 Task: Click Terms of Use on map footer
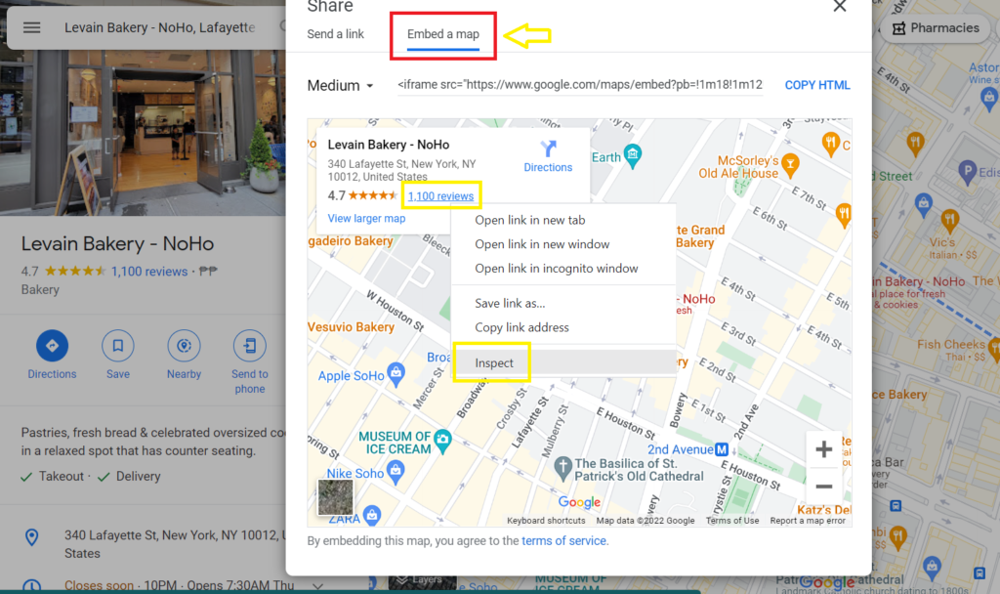pyautogui.click(x=732, y=521)
